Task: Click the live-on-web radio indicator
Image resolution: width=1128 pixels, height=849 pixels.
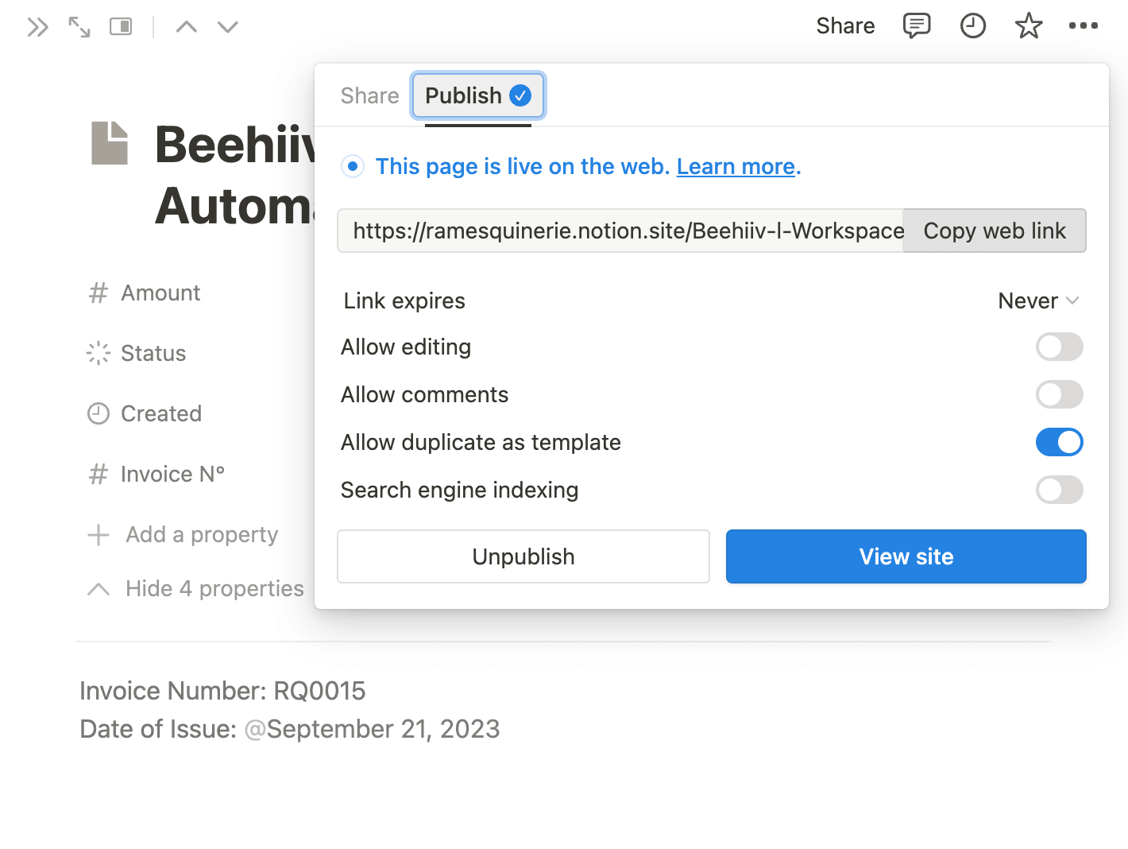Action: 353,166
